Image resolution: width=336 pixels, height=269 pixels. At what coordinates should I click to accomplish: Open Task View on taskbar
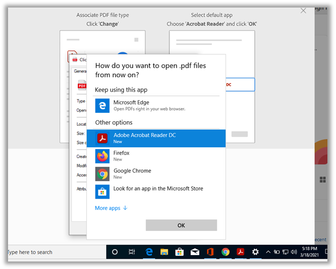click(132, 252)
